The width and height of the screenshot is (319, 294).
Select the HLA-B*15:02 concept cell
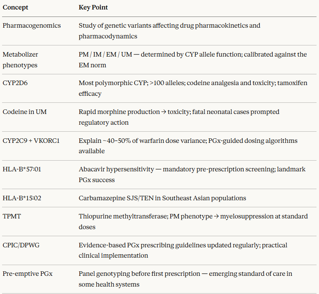[22, 198]
